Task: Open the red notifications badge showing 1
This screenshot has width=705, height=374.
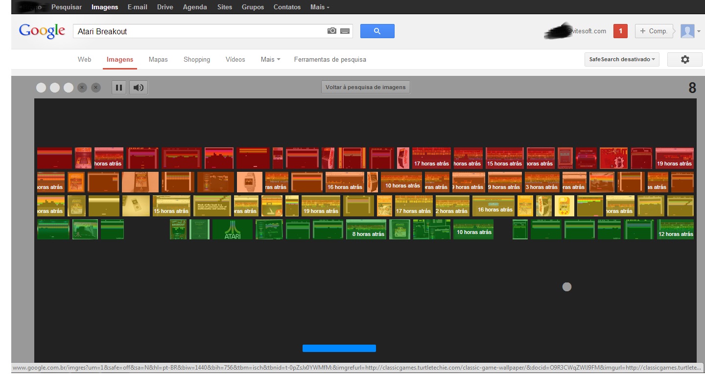Action: [x=620, y=31]
